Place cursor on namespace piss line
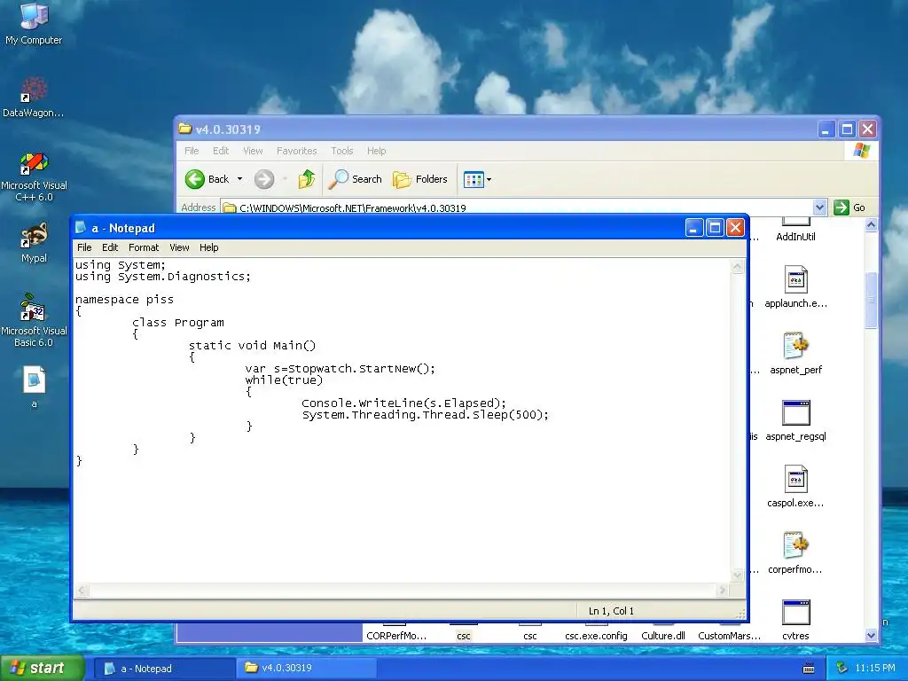Screen dimensions: 908x681 (124, 300)
